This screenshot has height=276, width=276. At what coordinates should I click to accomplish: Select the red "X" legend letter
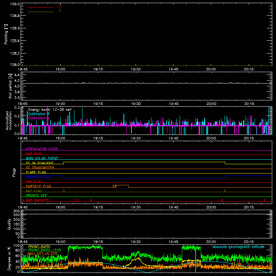pyautogui.click(x=60, y=6)
